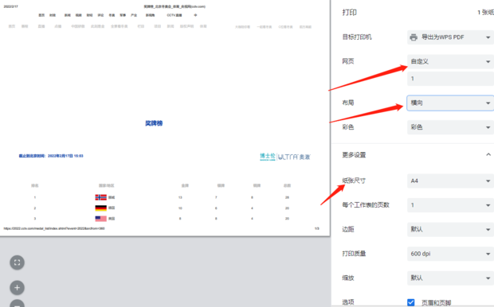Zoom in the print preview
The width and height of the screenshot is (494, 307).
pyautogui.click(x=17, y=287)
